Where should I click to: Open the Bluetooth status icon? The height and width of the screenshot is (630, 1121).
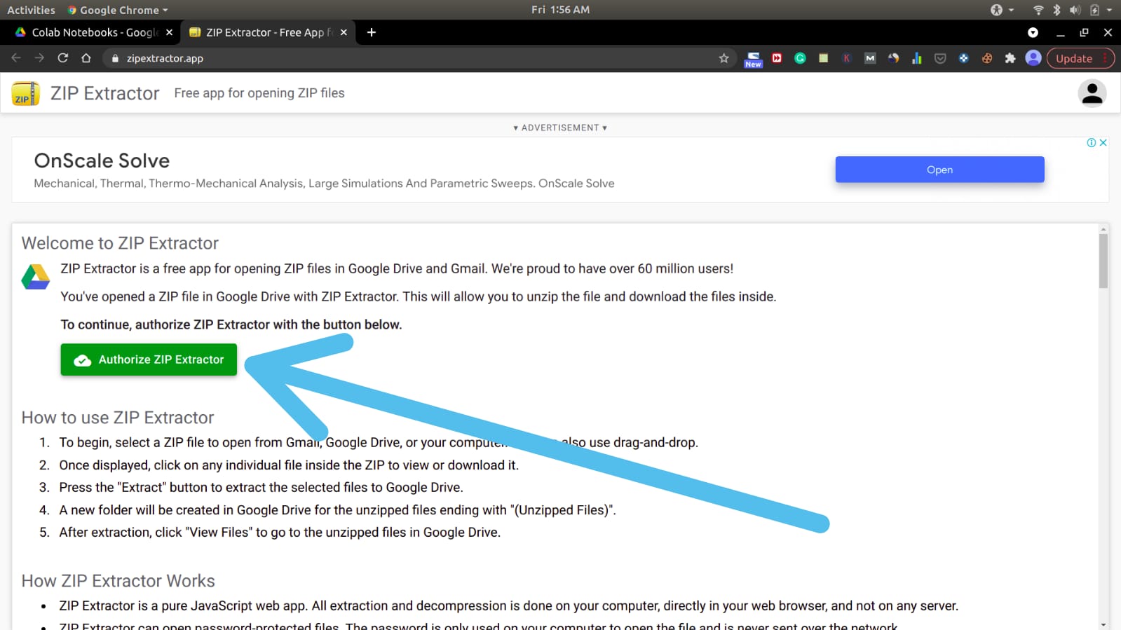1057,10
